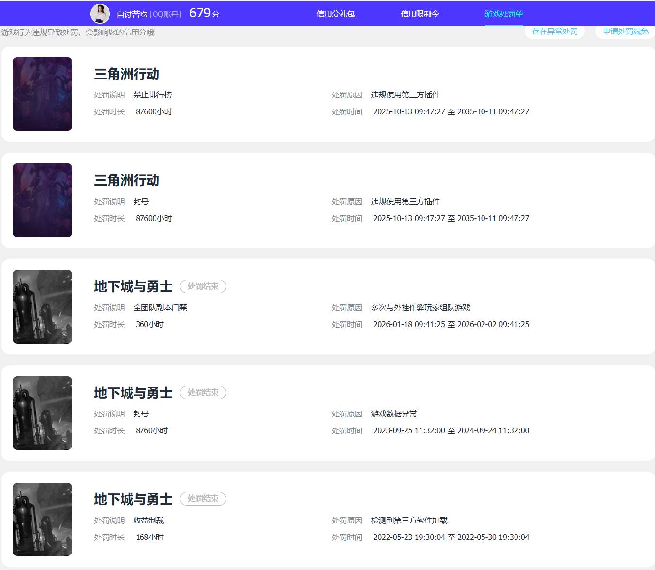Image resolution: width=655 pixels, height=570 pixels.
Task: Click 地下城与勇士 title of 8760小时 card
Action: click(133, 393)
